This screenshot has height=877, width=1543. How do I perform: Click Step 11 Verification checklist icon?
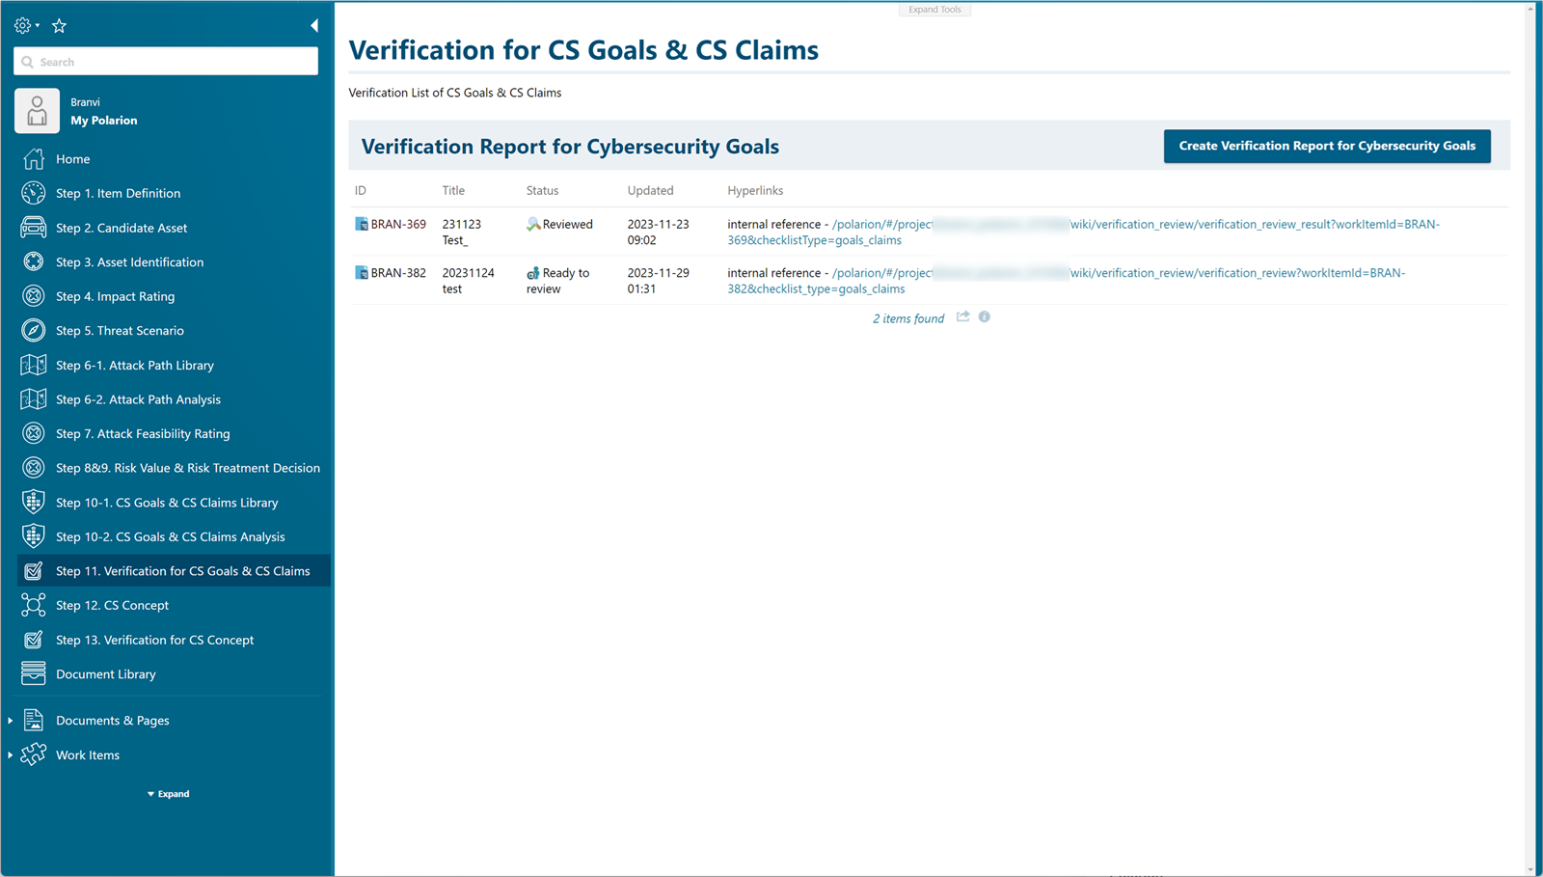click(34, 571)
